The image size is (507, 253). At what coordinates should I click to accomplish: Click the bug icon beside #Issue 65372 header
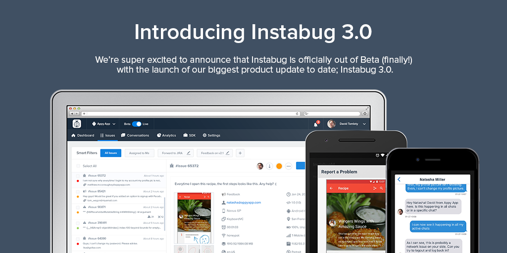[172, 166]
